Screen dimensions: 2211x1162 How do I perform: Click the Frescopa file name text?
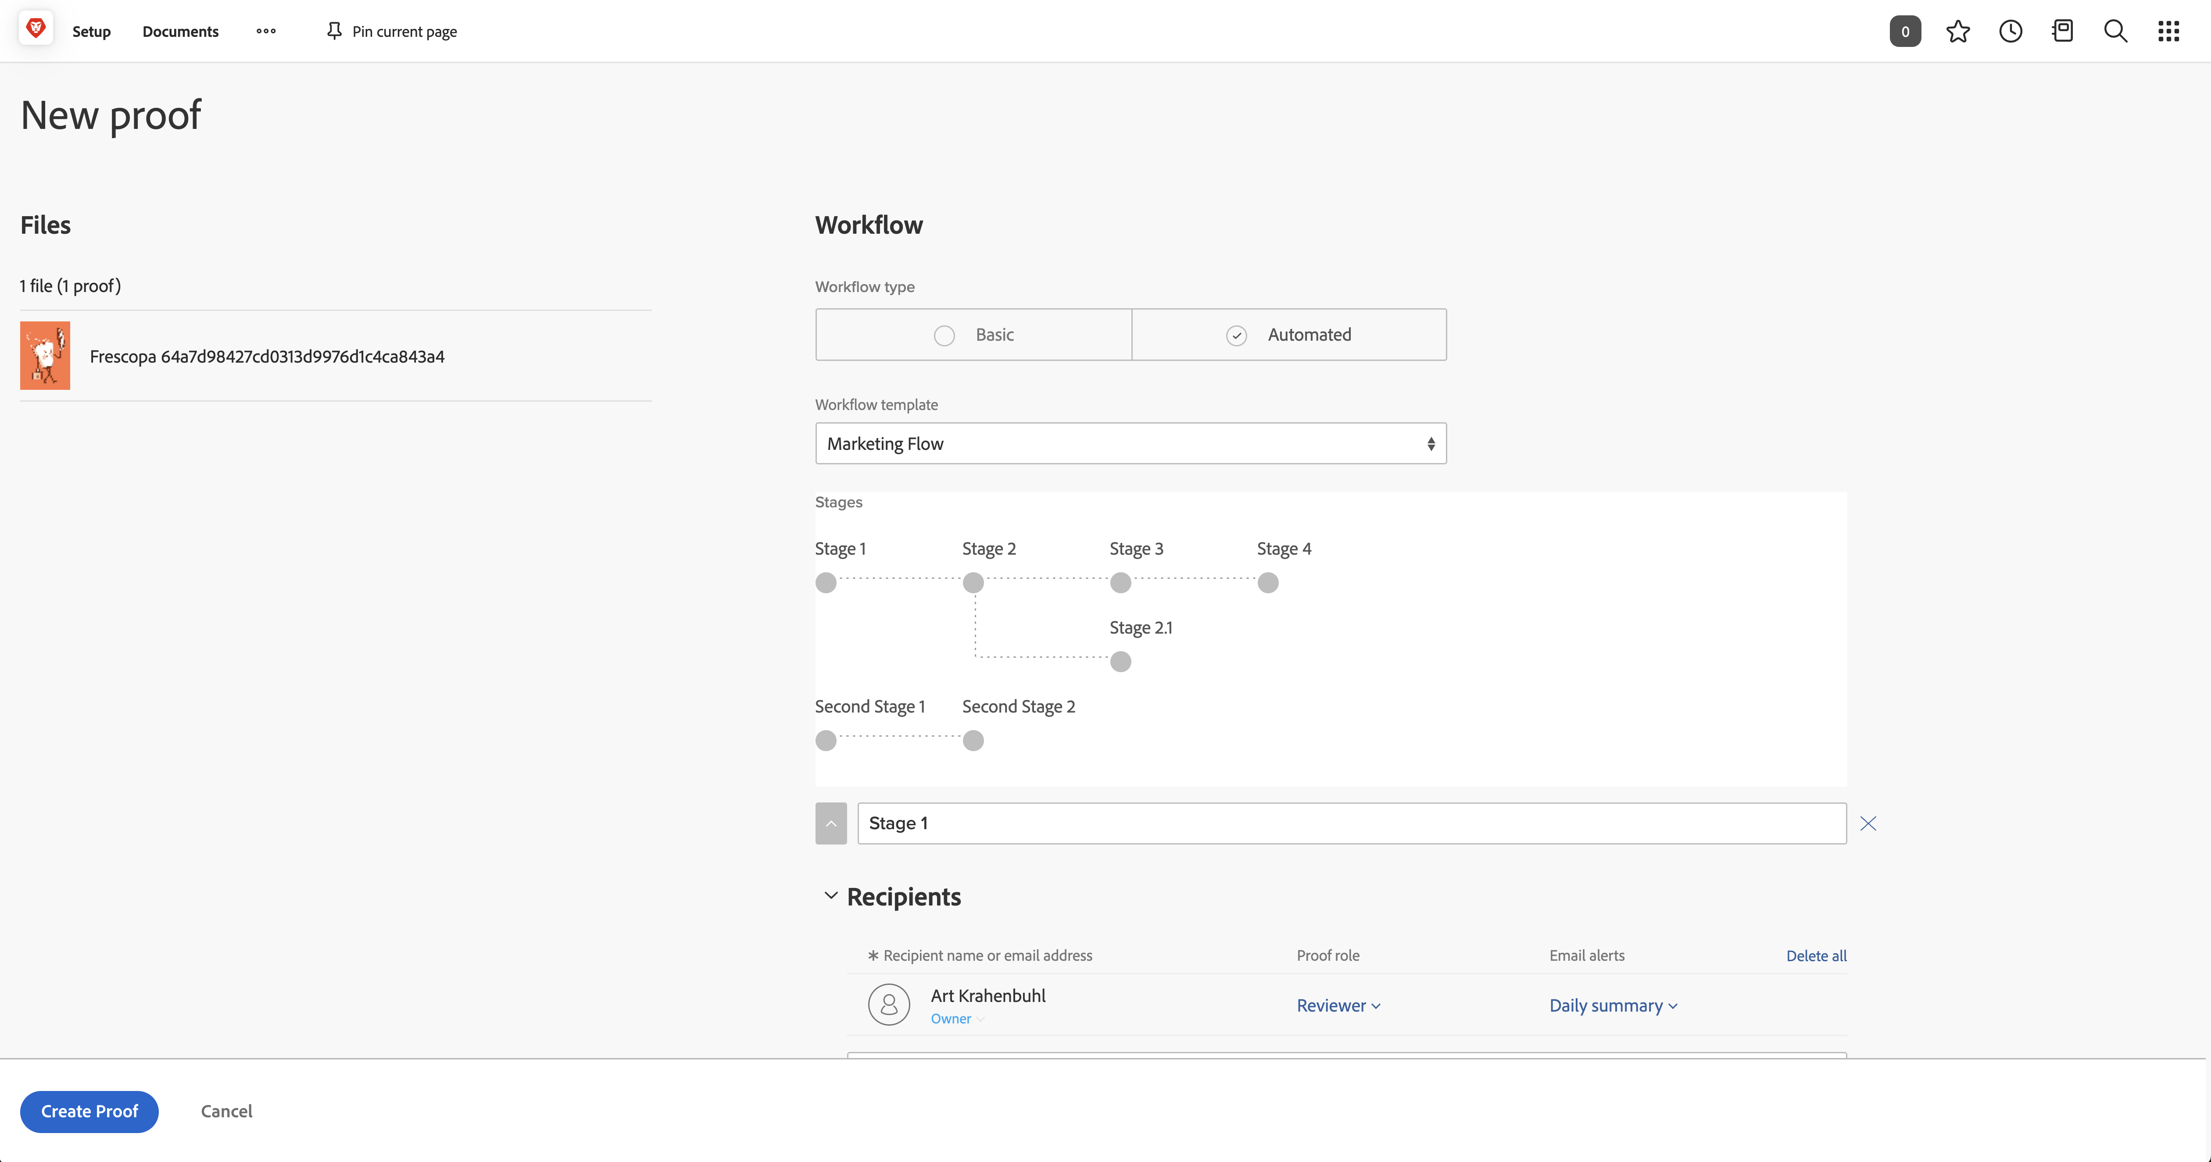point(267,356)
